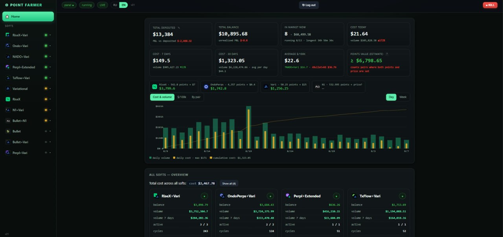Switch language to EN
This screenshot has height=237, width=503.
(123, 5)
